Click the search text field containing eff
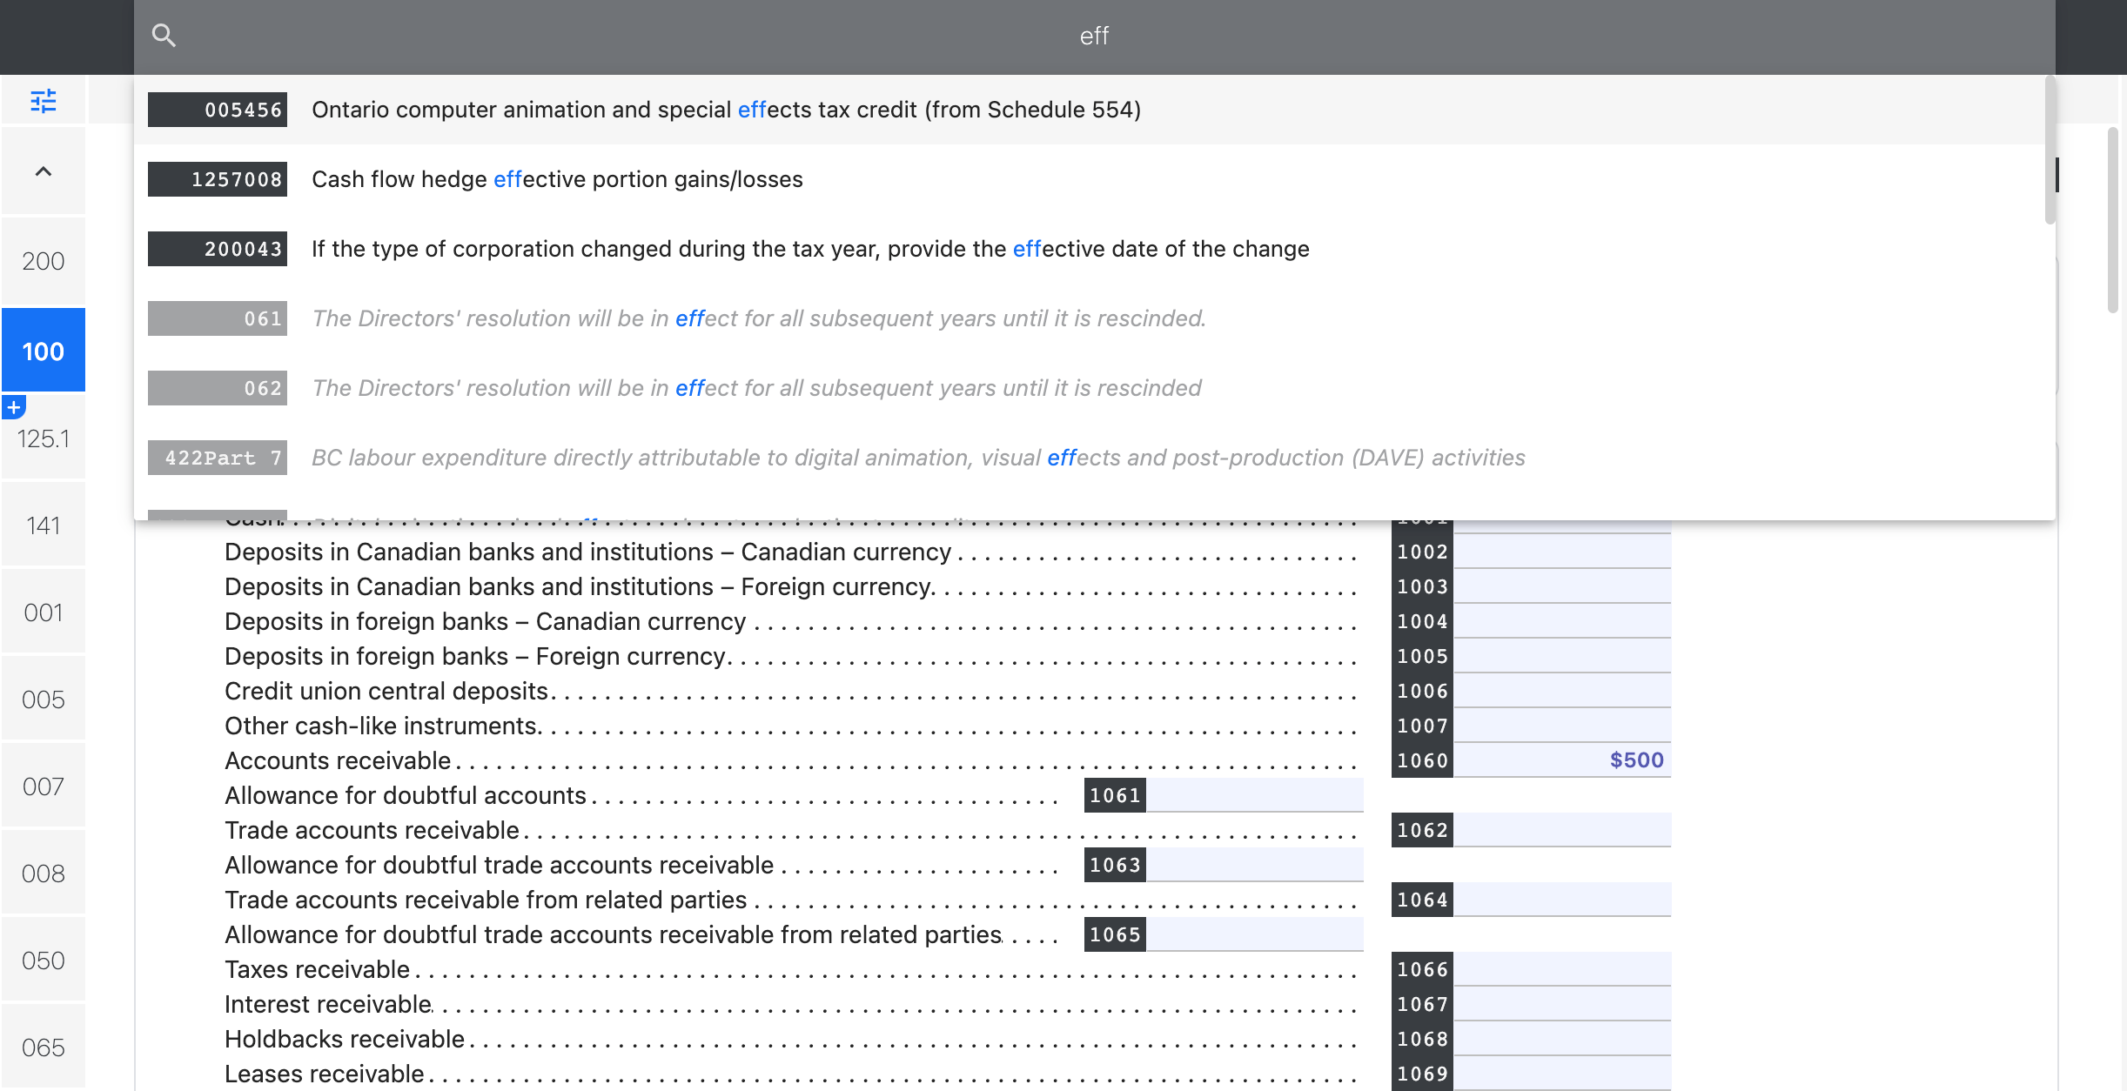This screenshot has height=1091, width=2127. pyautogui.click(x=1093, y=36)
